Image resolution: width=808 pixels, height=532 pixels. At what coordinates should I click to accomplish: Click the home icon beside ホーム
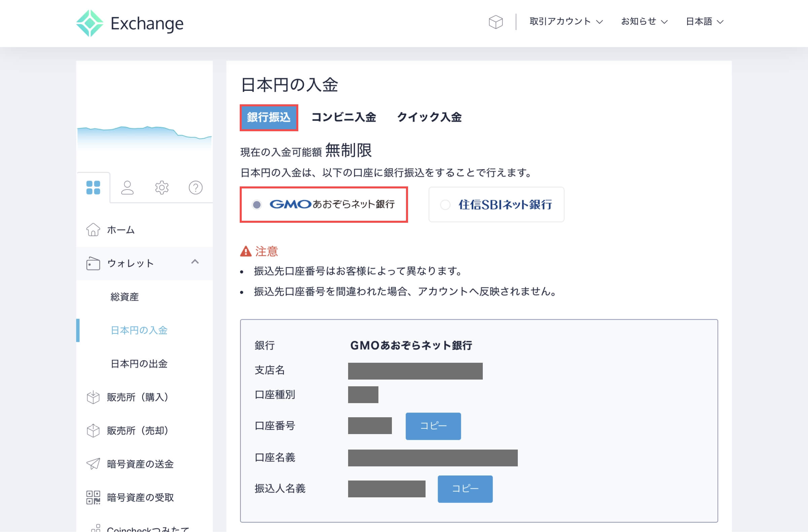point(93,230)
